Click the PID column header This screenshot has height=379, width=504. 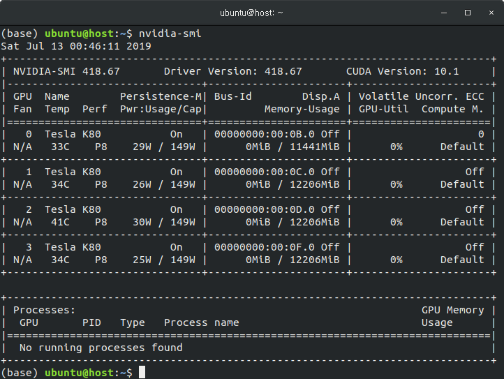91,322
